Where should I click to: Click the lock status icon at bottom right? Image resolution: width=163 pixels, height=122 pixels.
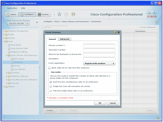(158, 118)
